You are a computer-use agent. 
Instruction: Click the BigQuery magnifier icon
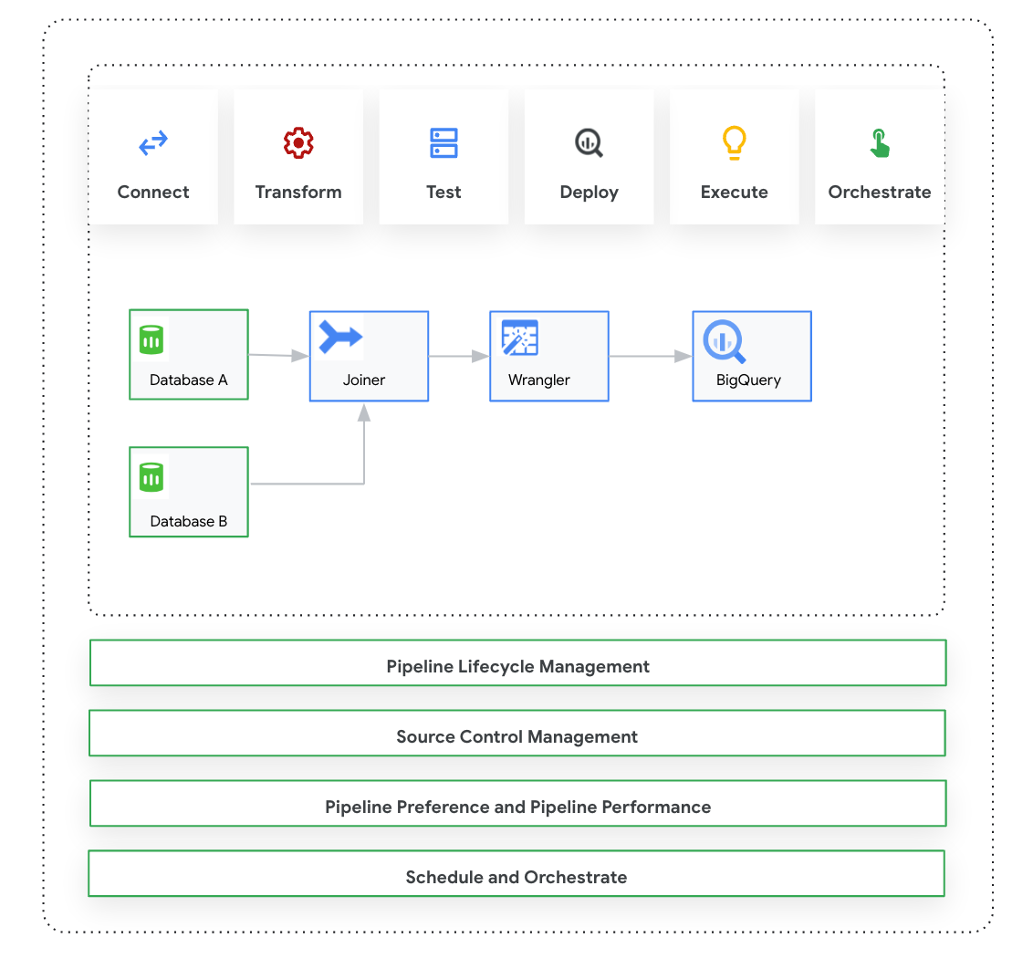point(724,338)
